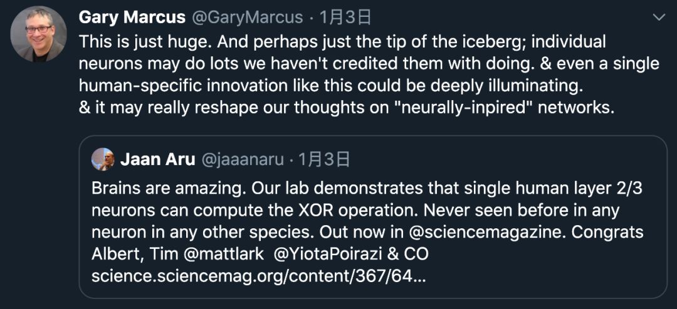Click the 1月3日 date after @jaaanaru
Viewport: 677px width, 309px height.
pyautogui.click(x=323, y=159)
